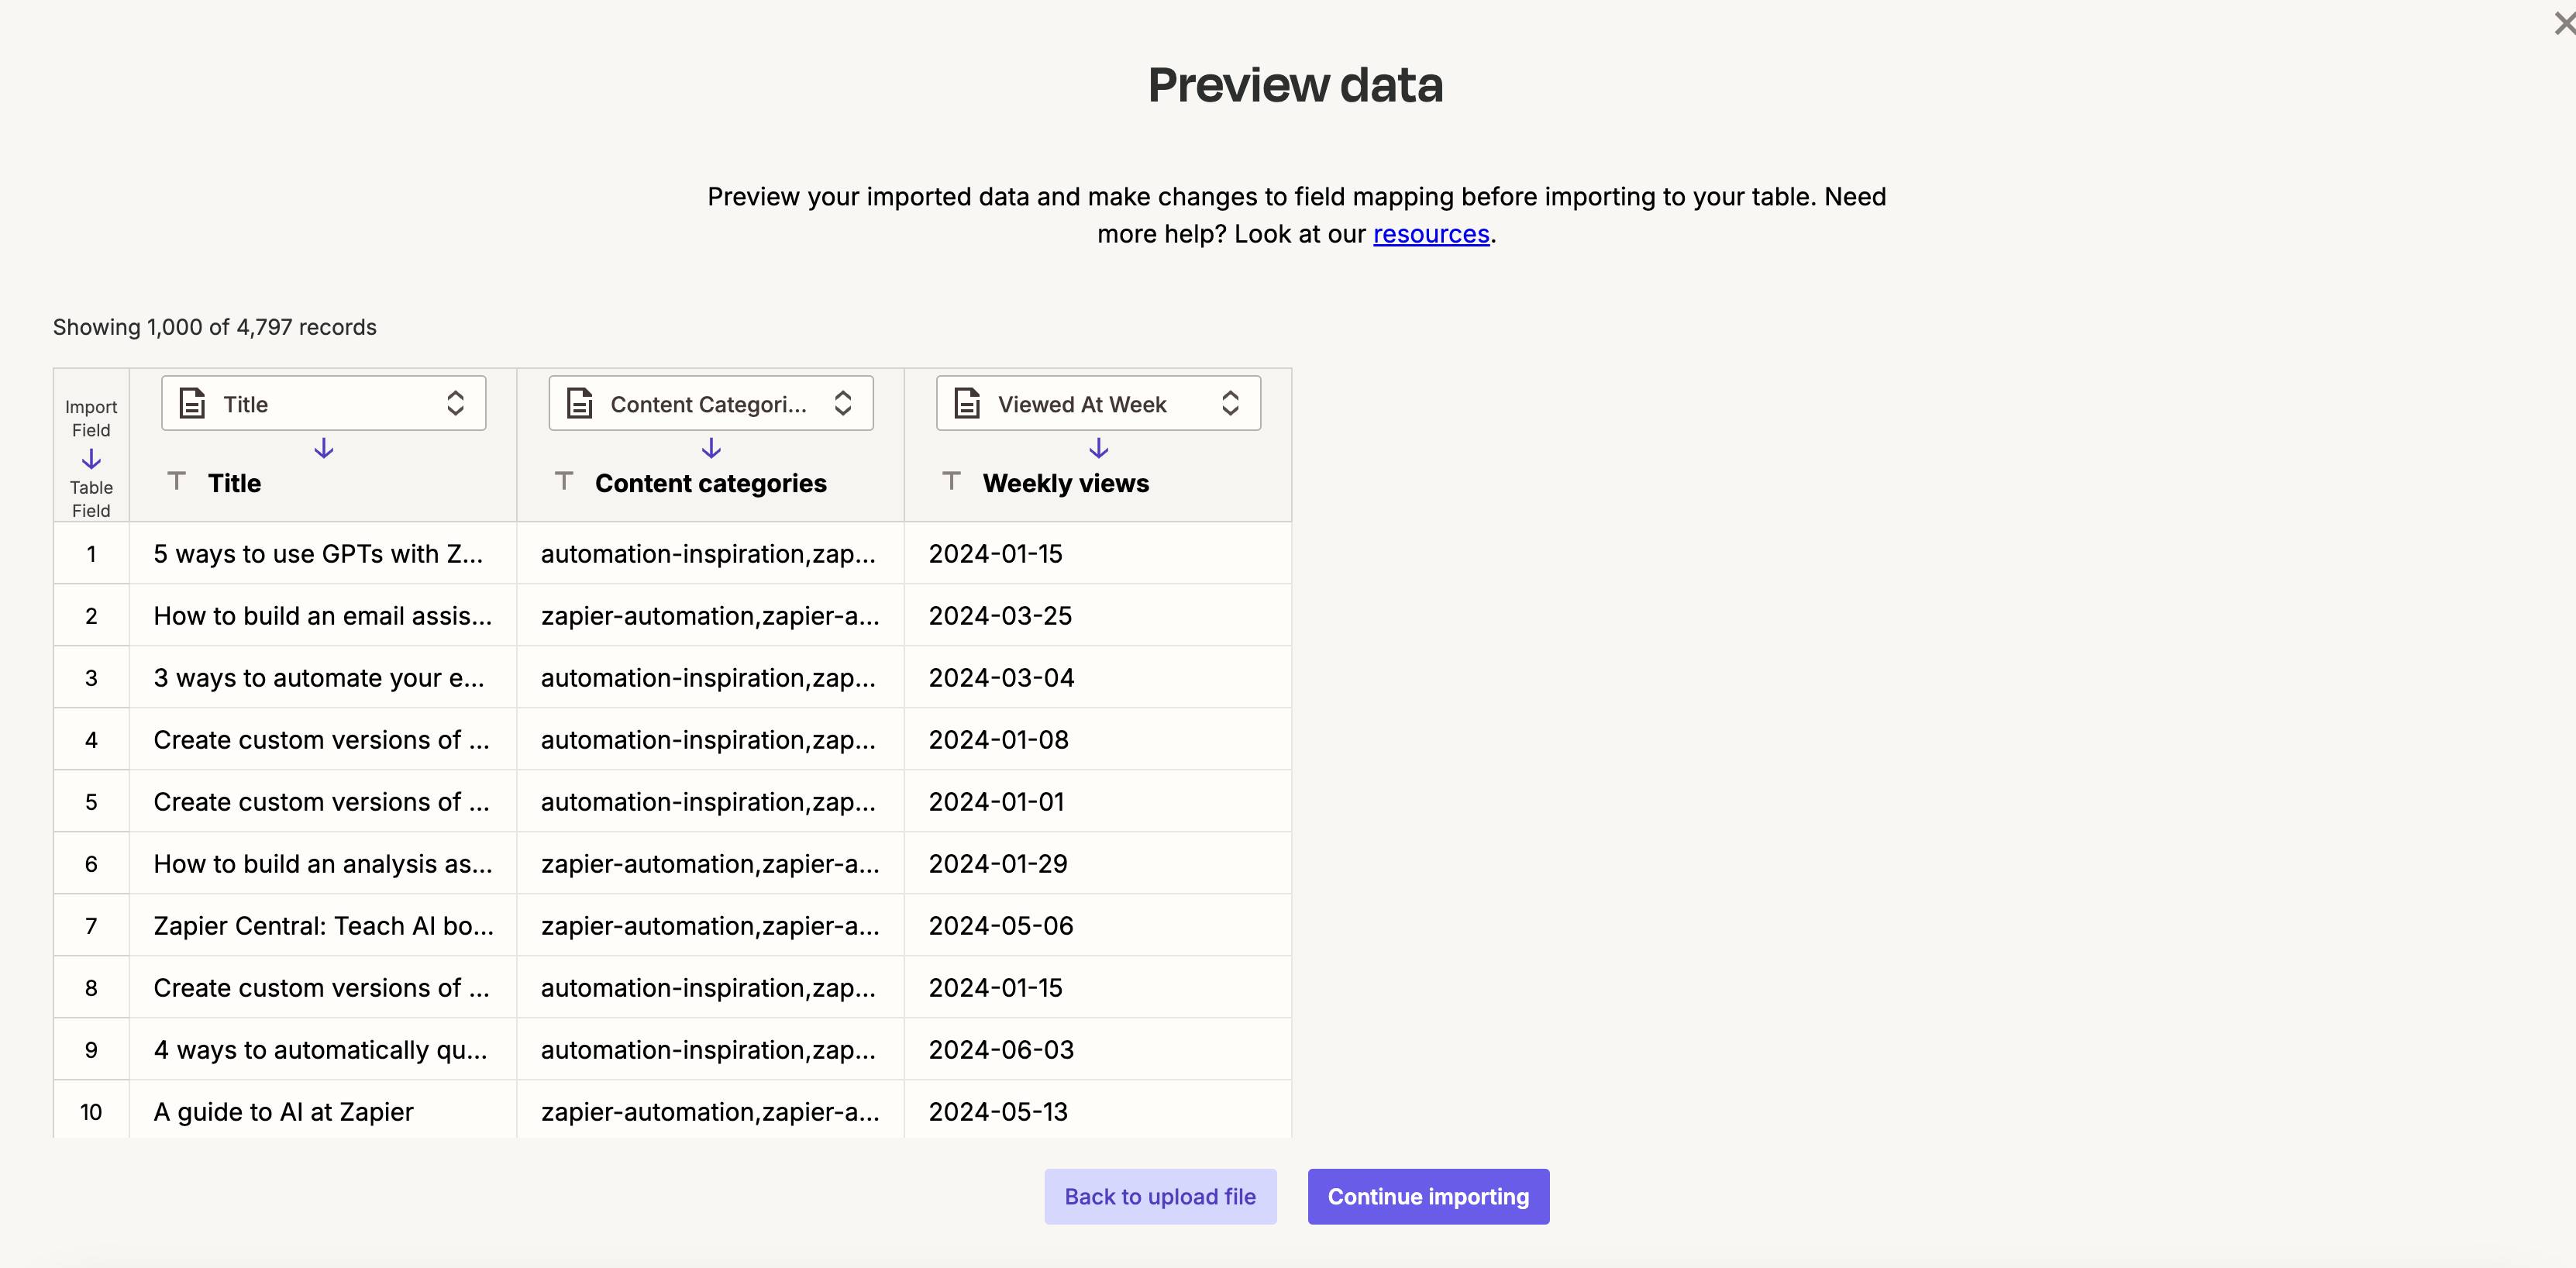Image resolution: width=2576 pixels, height=1268 pixels.
Task: Open the Viewed At Week import field dropdown
Action: [x=1098, y=403]
